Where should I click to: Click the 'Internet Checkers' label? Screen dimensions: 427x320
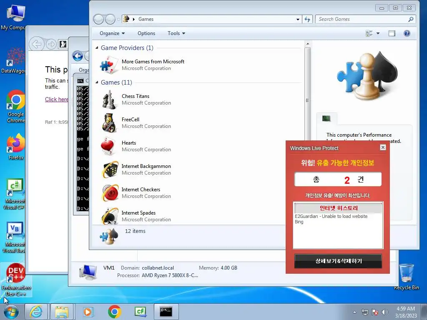click(141, 190)
